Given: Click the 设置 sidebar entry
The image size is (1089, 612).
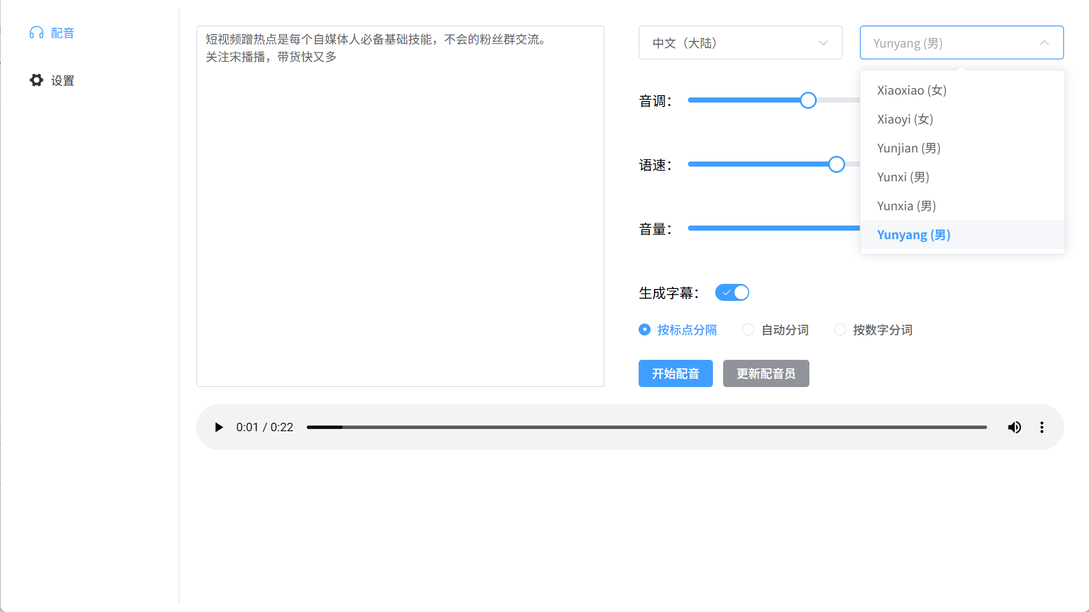Looking at the screenshot, I should click(62, 80).
